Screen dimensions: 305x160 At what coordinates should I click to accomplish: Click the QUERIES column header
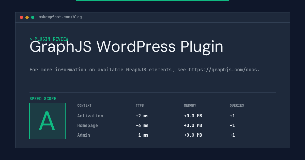(x=237, y=106)
